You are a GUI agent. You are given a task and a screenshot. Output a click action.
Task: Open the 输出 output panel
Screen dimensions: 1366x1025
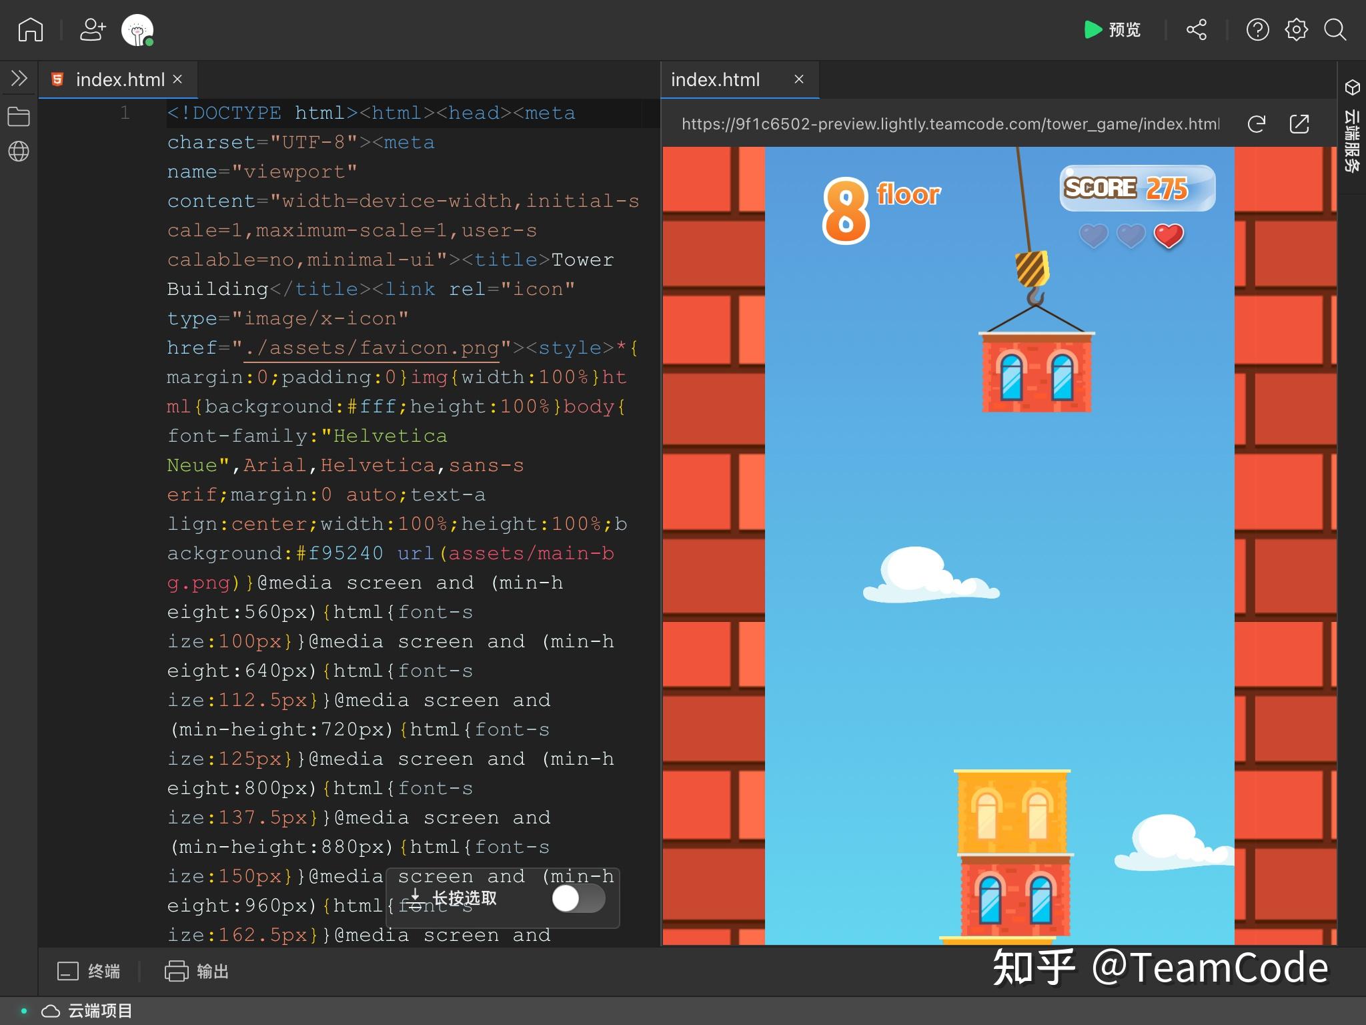click(197, 972)
